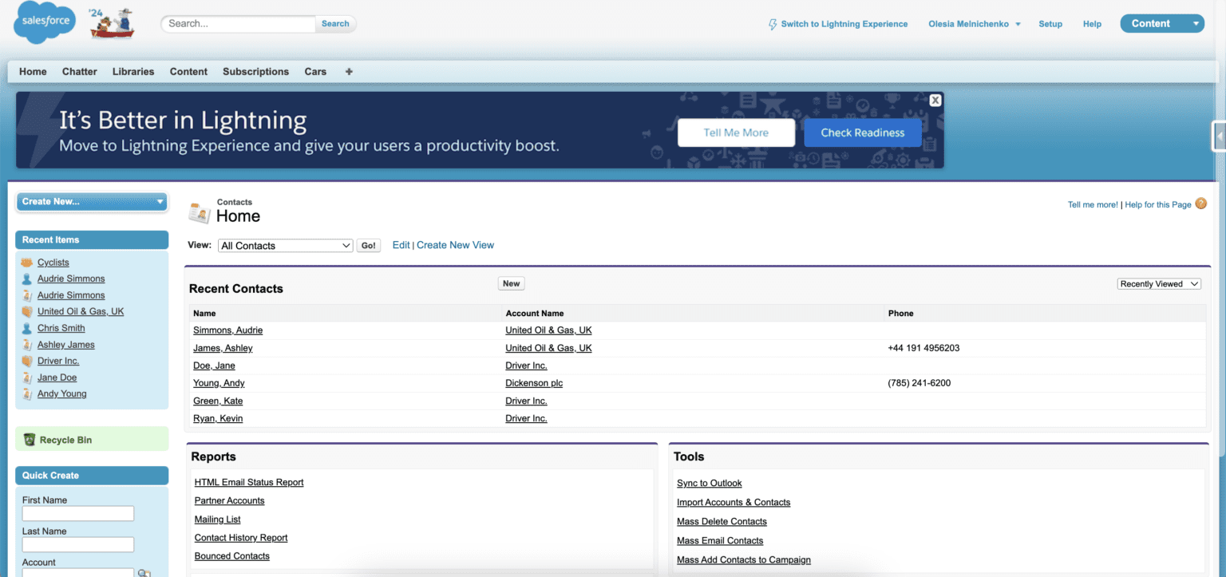
Task: Click the lightning bolt beside Switch to Lightning Experience
Action: pos(772,24)
